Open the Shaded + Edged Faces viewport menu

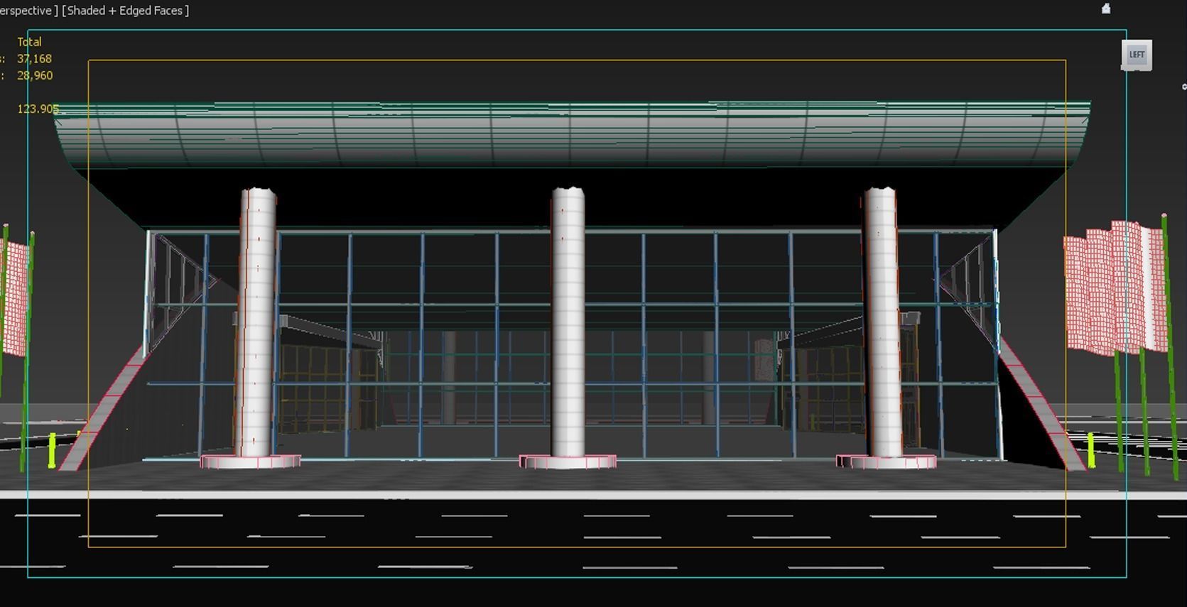(125, 11)
